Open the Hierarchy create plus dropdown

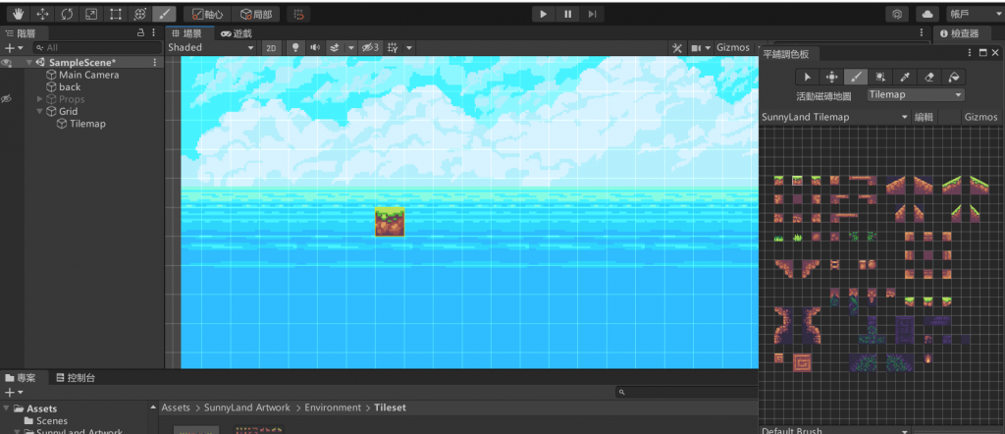(14, 47)
